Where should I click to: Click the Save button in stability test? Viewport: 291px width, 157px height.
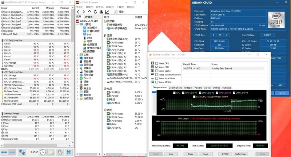206,154
